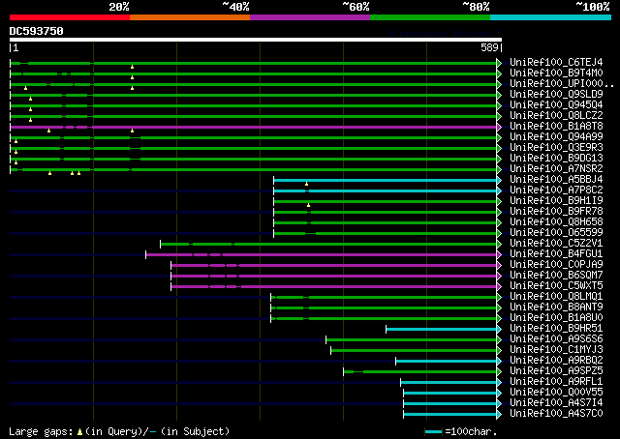This screenshot has height=439, width=620.
Task: Select the UniRef100_A7P8C2 label
Action: [x=556, y=190]
